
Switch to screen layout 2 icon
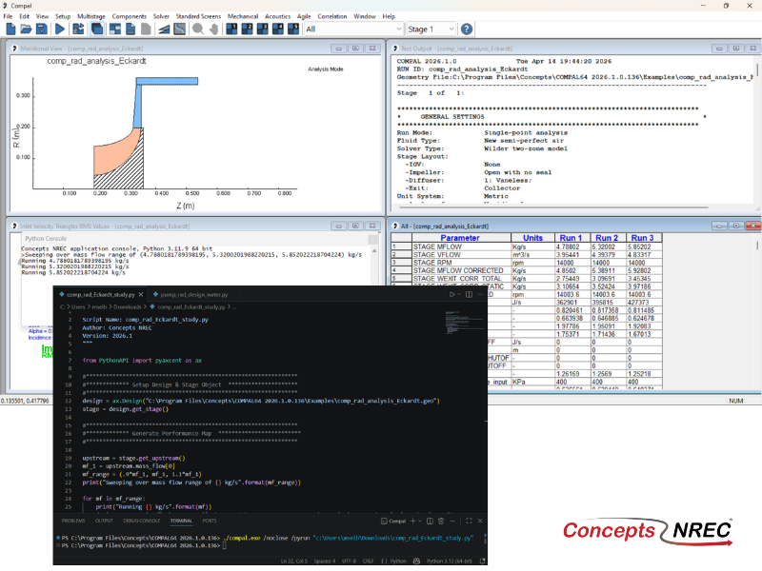pos(248,30)
